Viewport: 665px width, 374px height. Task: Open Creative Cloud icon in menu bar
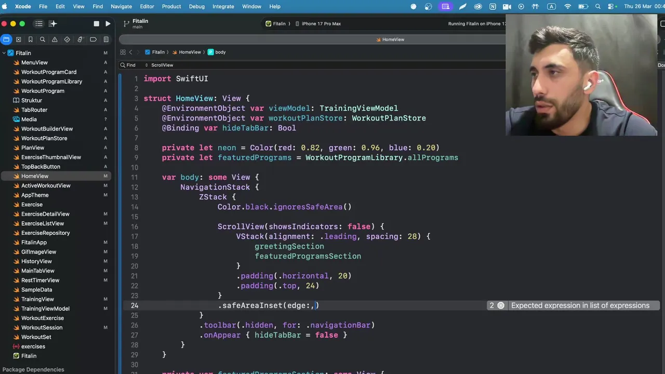tap(478, 6)
